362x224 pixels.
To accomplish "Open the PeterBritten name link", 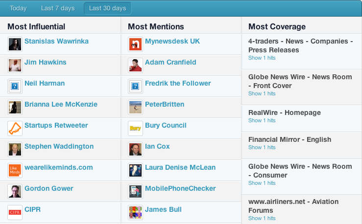I will click(x=165, y=104).
